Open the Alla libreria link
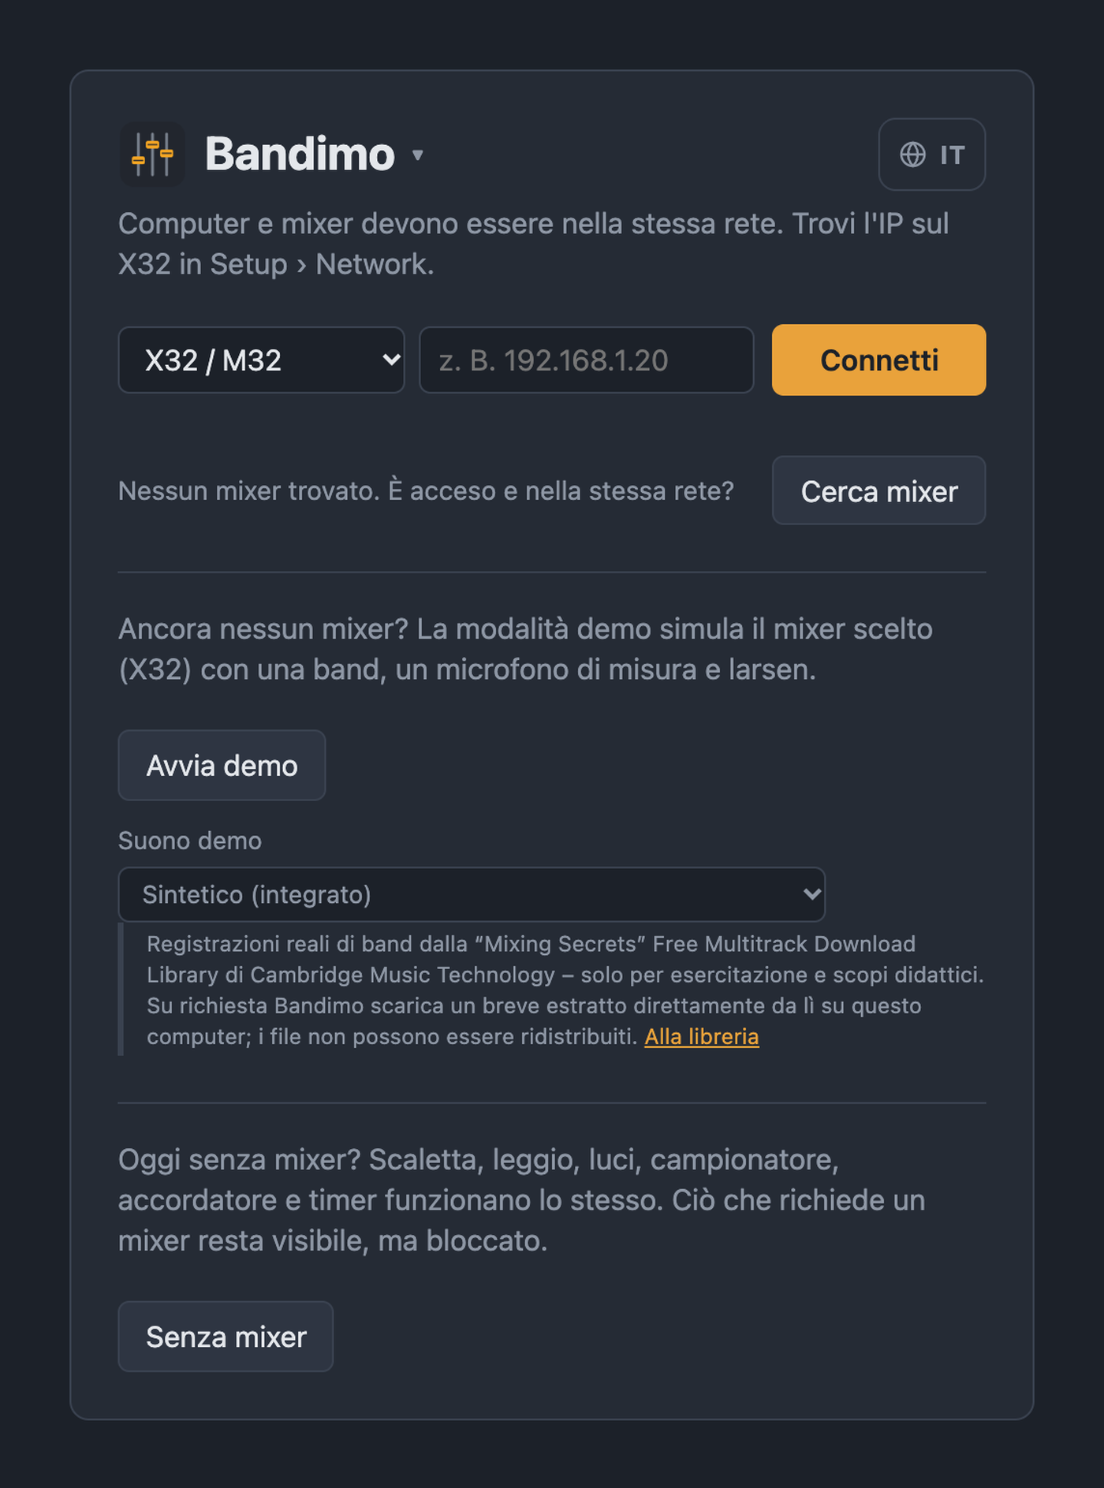Viewport: 1104px width, 1488px height. click(x=702, y=1036)
